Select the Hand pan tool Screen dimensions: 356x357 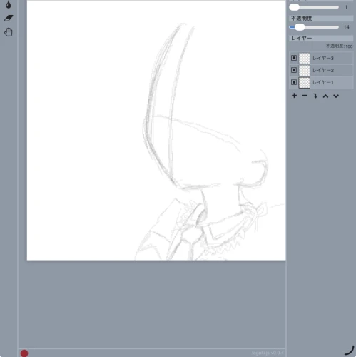pos(9,32)
